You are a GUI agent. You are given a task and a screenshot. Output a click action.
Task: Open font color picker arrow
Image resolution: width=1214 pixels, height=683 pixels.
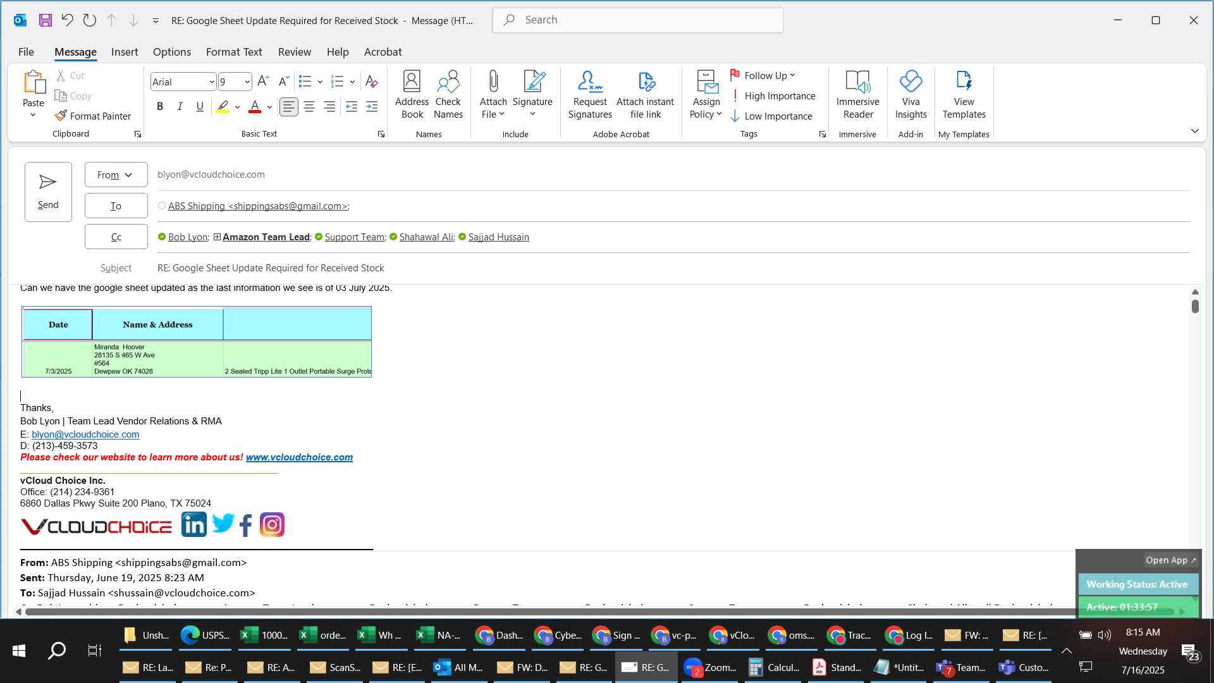click(269, 107)
